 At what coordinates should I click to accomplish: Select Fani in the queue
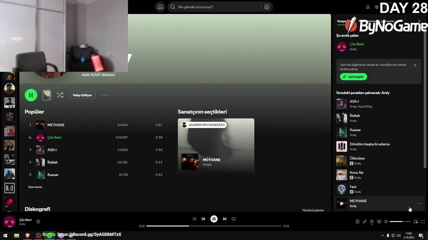coord(379,189)
